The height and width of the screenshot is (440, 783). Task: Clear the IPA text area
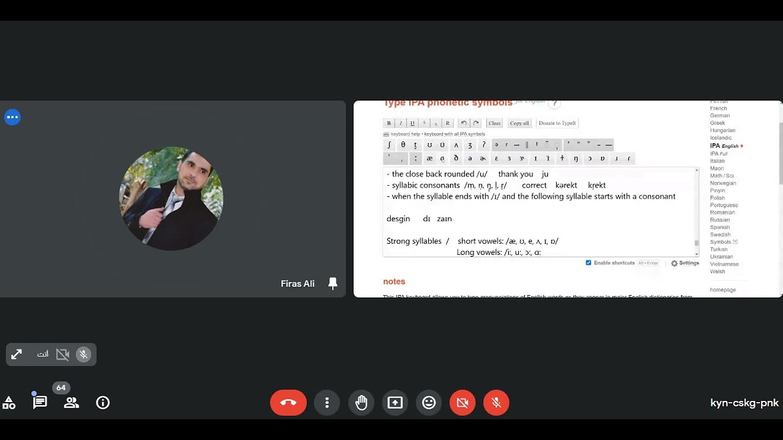point(494,123)
